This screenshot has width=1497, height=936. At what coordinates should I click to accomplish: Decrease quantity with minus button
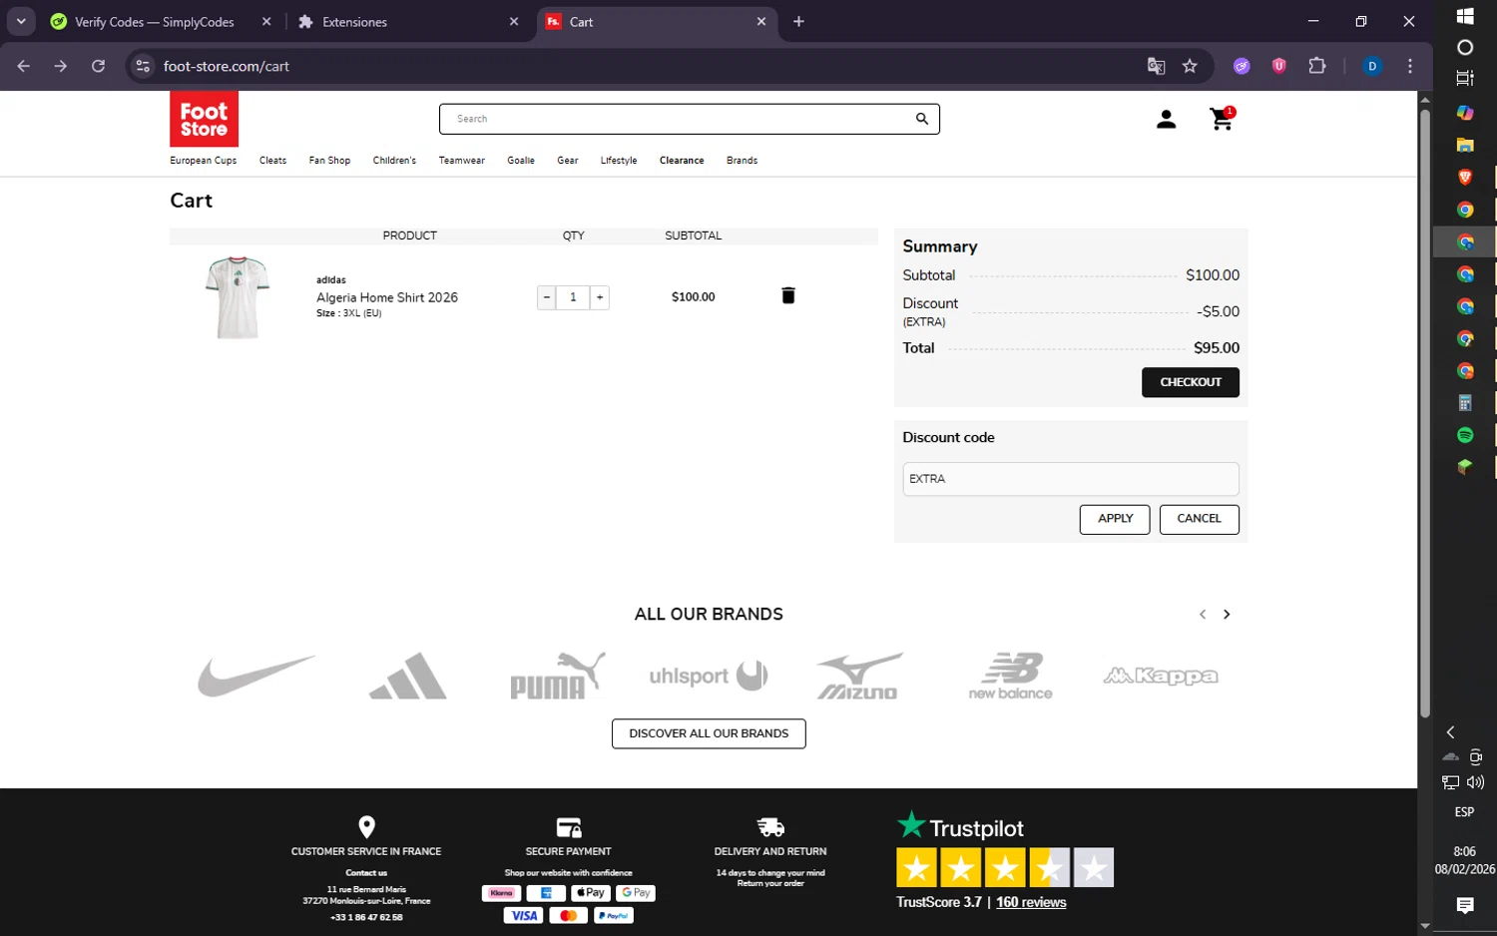[547, 297]
